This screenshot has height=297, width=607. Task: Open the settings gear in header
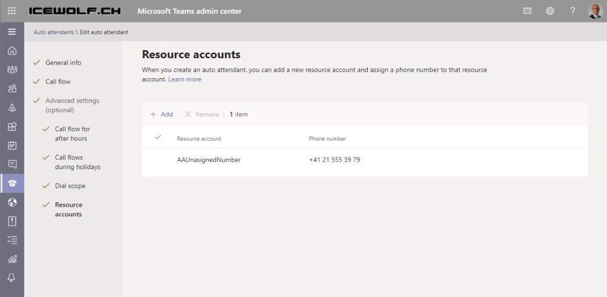click(550, 11)
